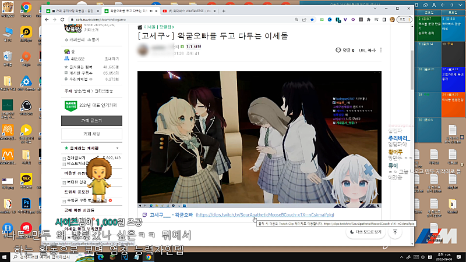The width and height of the screenshot is (466, 262).
Task: Click the orange calendar cell for day 24
Action: [x=453, y=105]
